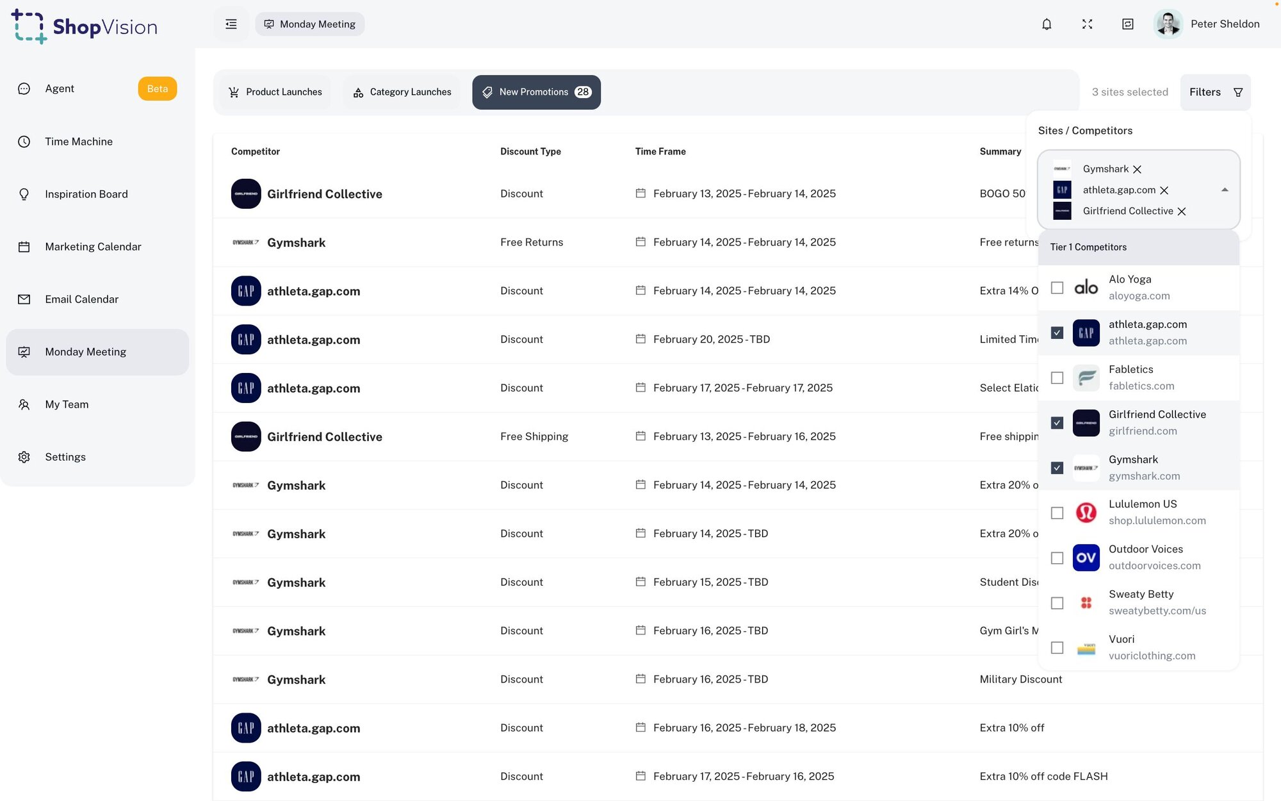
Task: Click the Discount Type column header
Action: pyautogui.click(x=530, y=152)
